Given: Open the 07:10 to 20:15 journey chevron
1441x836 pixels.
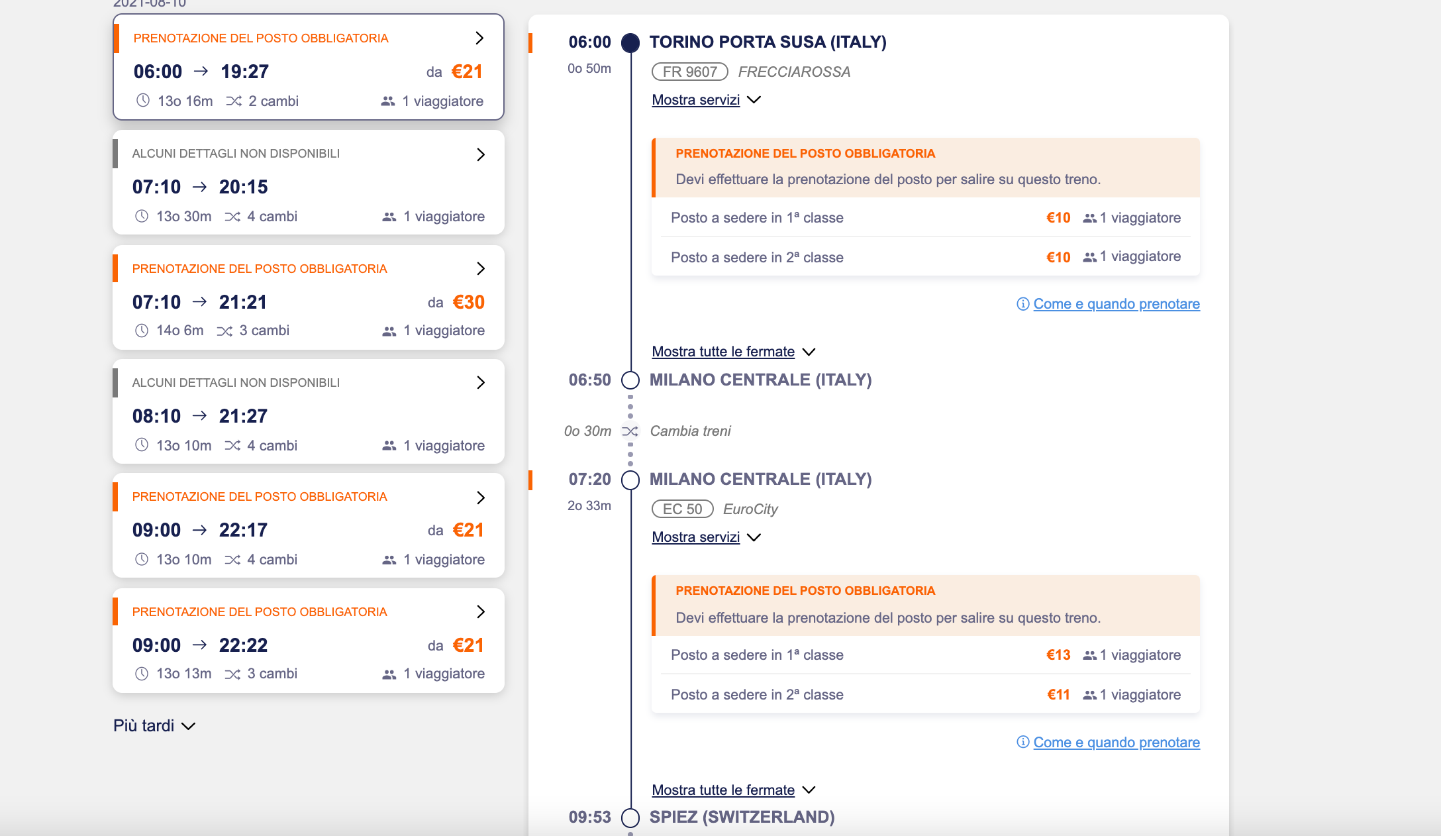Looking at the screenshot, I should [x=481, y=154].
